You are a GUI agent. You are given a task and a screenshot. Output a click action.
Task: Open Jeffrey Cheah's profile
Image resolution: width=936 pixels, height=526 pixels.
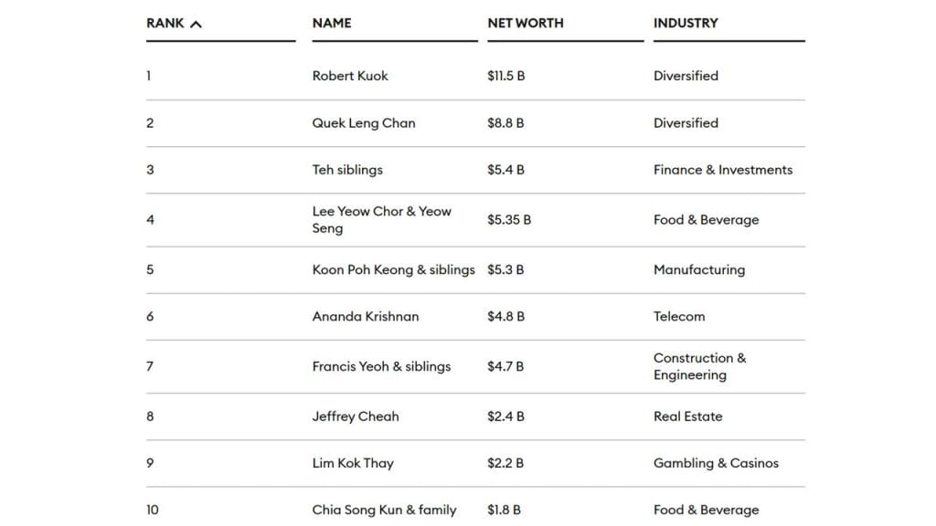click(356, 416)
